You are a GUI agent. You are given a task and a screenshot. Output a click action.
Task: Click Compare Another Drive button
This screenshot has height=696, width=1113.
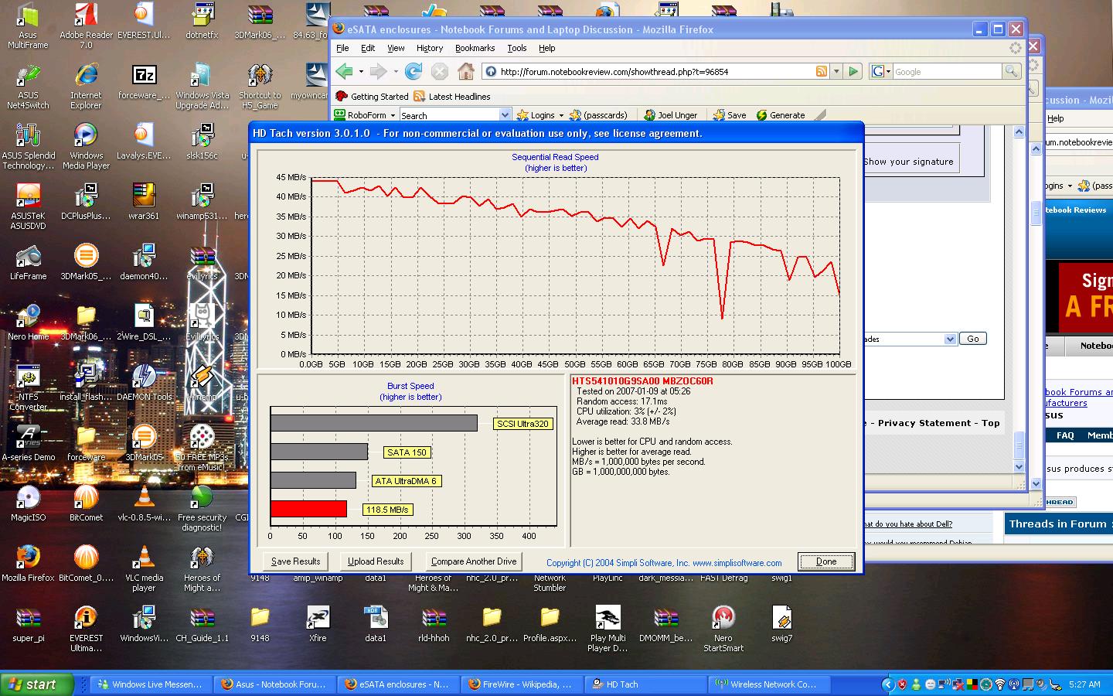[x=474, y=561]
